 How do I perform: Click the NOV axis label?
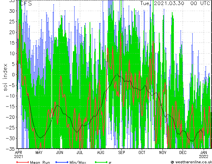(163, 153)
